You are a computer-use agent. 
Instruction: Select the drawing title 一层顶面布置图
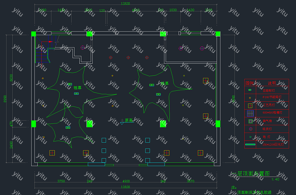click(251, 174)
